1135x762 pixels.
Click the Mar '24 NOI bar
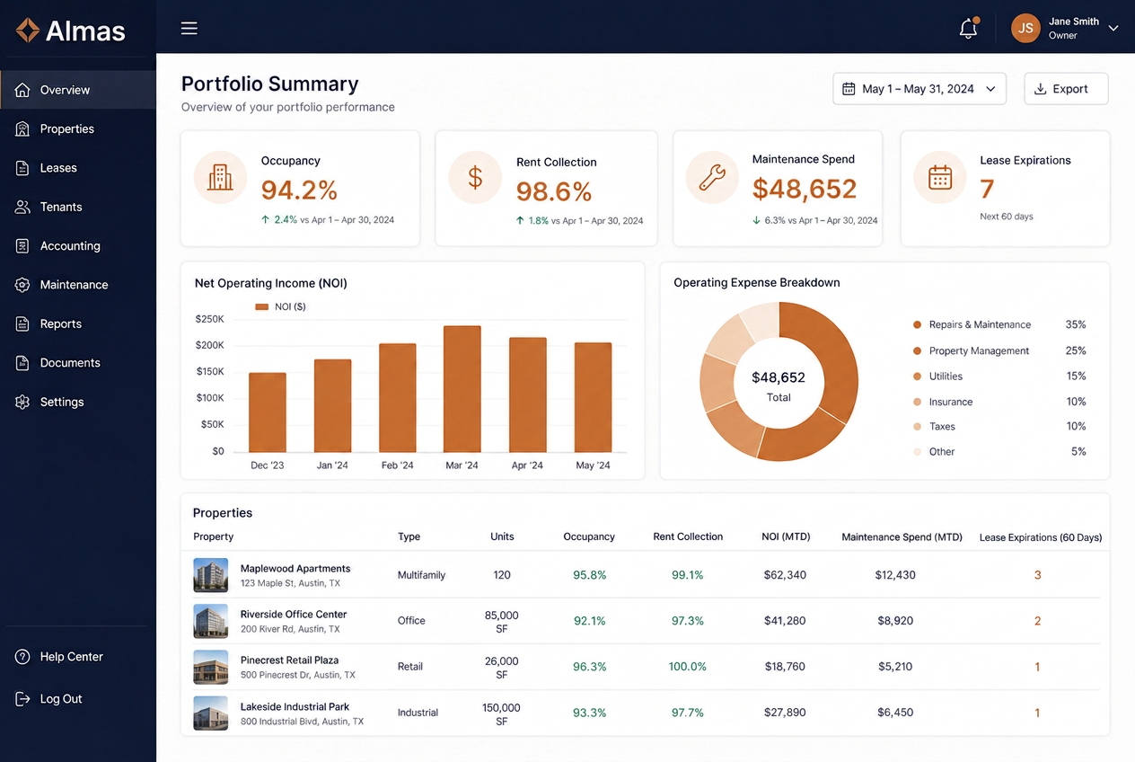(462, 389)
